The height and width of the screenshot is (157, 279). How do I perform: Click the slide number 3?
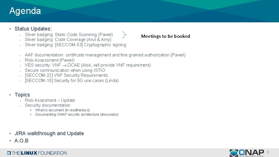pyautogui.click(x=268, y=152)
